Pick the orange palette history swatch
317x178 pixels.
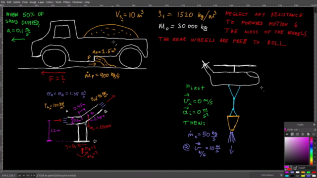pyautogui.click(x=303, y=173)
